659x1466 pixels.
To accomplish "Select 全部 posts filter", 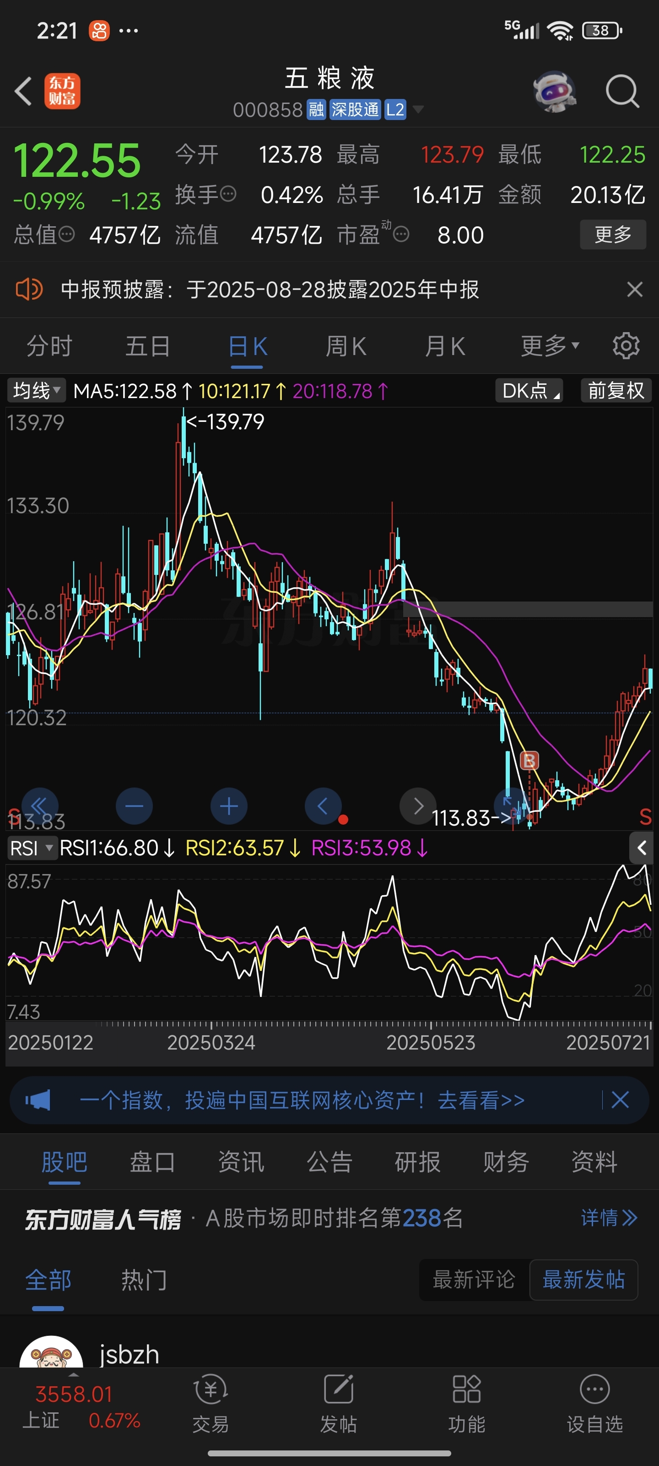I will tap(49, 1280).
